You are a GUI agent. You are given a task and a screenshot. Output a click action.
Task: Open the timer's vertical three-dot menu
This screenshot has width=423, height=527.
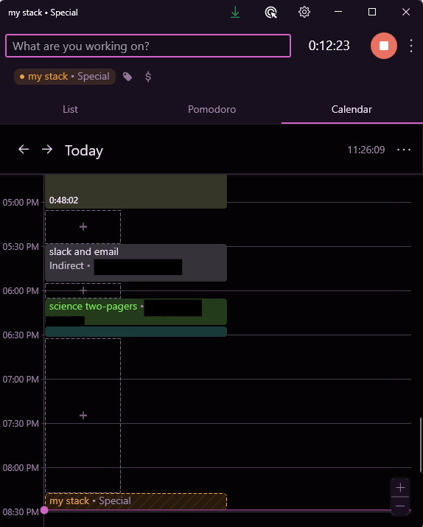coord(411,46)
